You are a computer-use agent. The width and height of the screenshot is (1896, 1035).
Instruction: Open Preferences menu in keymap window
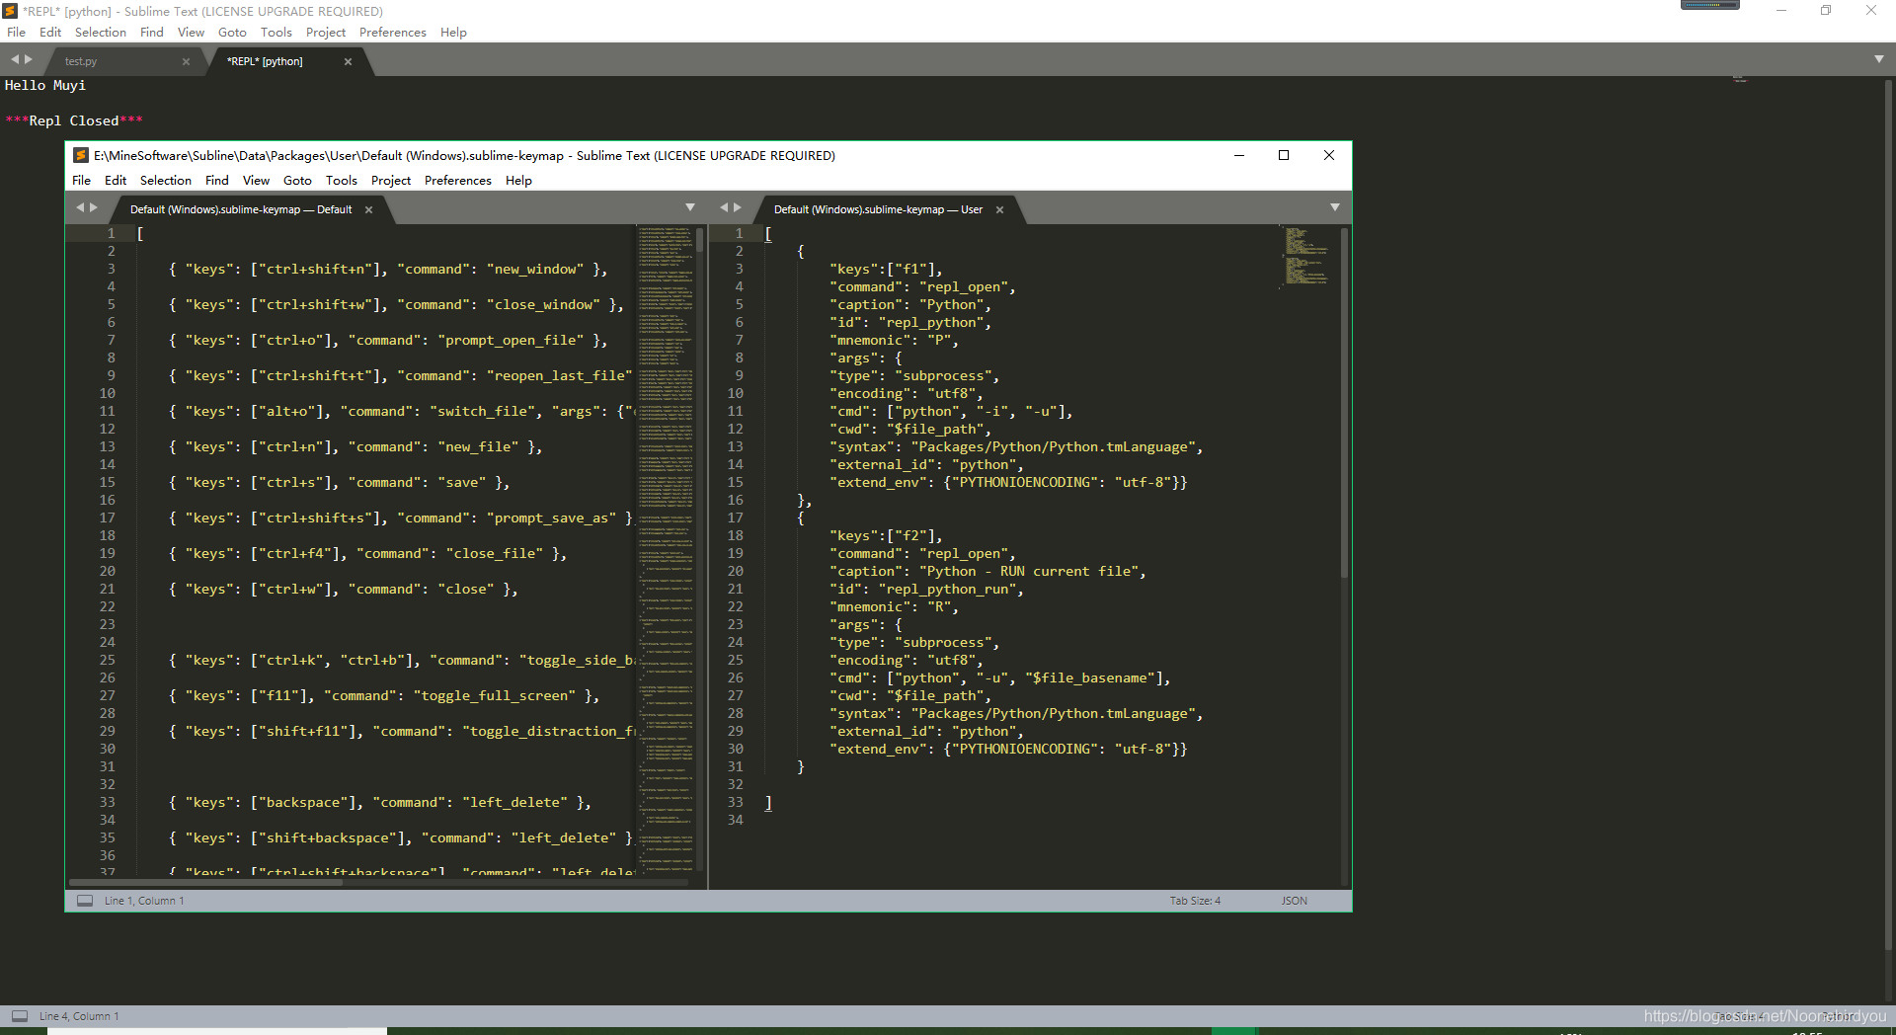click(458, 181)
